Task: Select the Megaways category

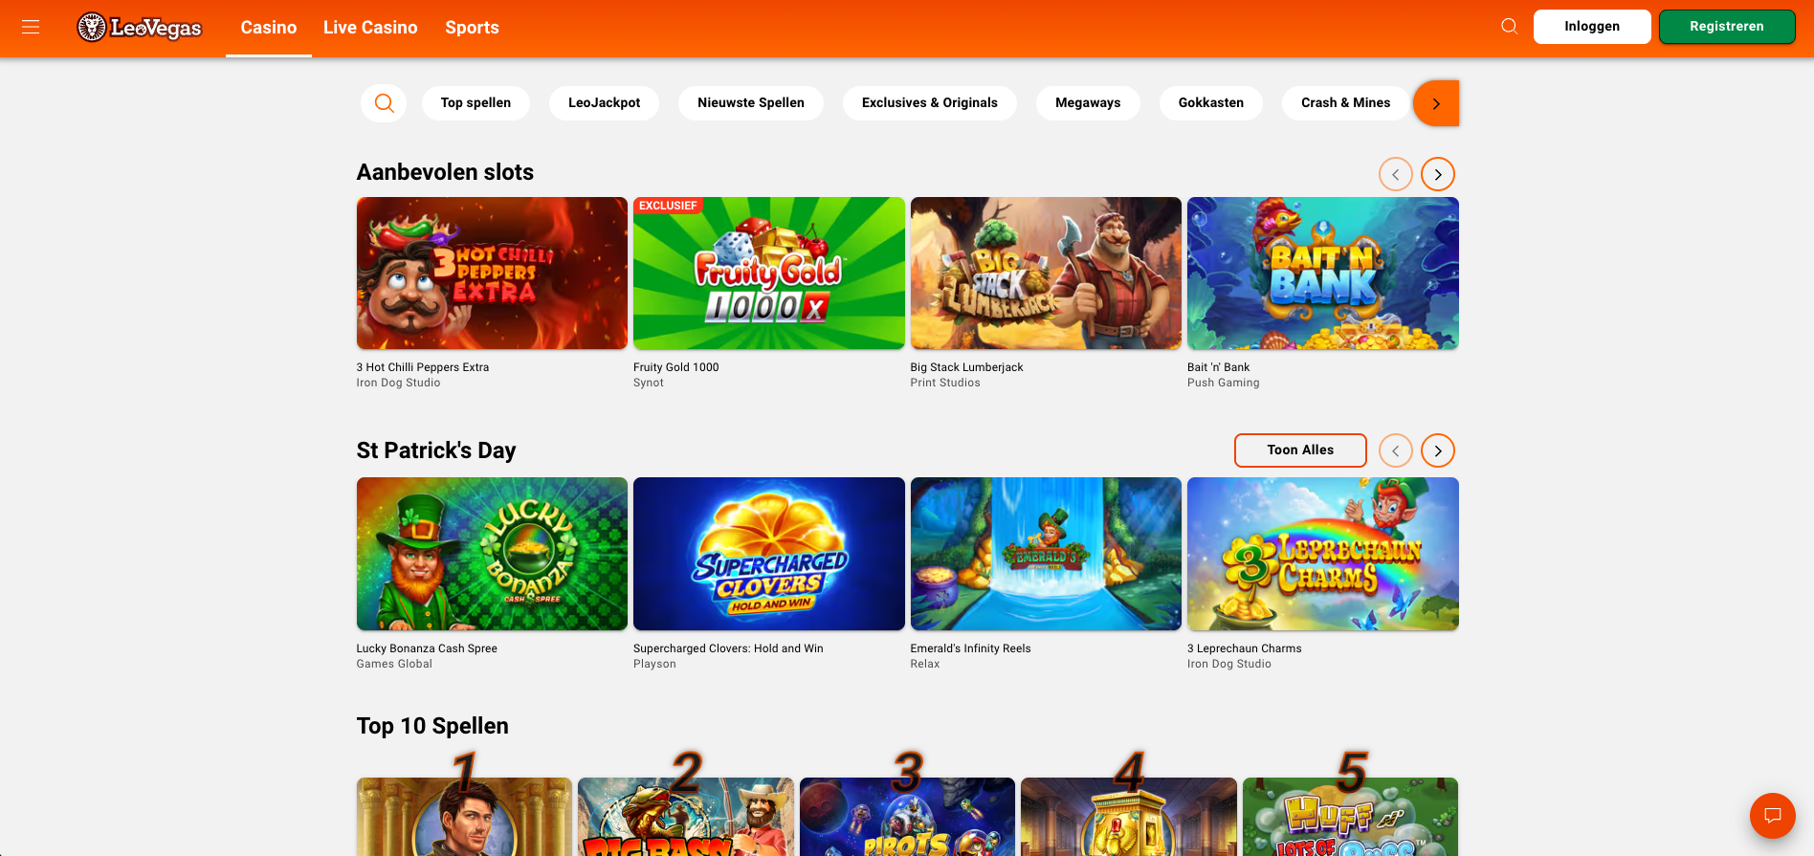Action: (x=1088, y=102)
